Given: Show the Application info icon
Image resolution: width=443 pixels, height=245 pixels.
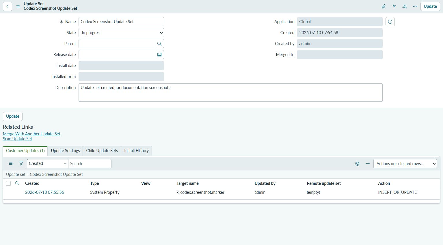Looking at the screenshot, I should pyautogui.click(x=390, y=22).
